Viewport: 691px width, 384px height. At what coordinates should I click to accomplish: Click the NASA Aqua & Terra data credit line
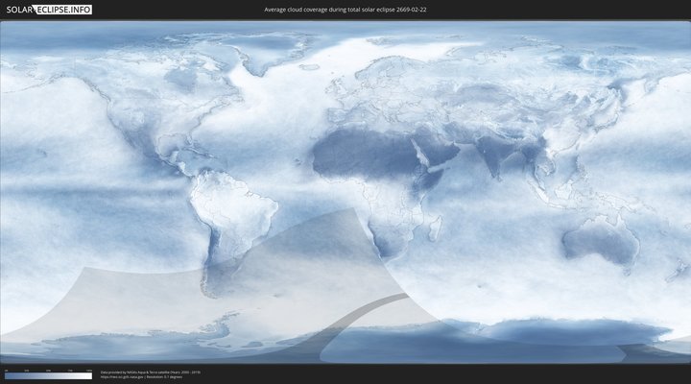pos(151,372)
